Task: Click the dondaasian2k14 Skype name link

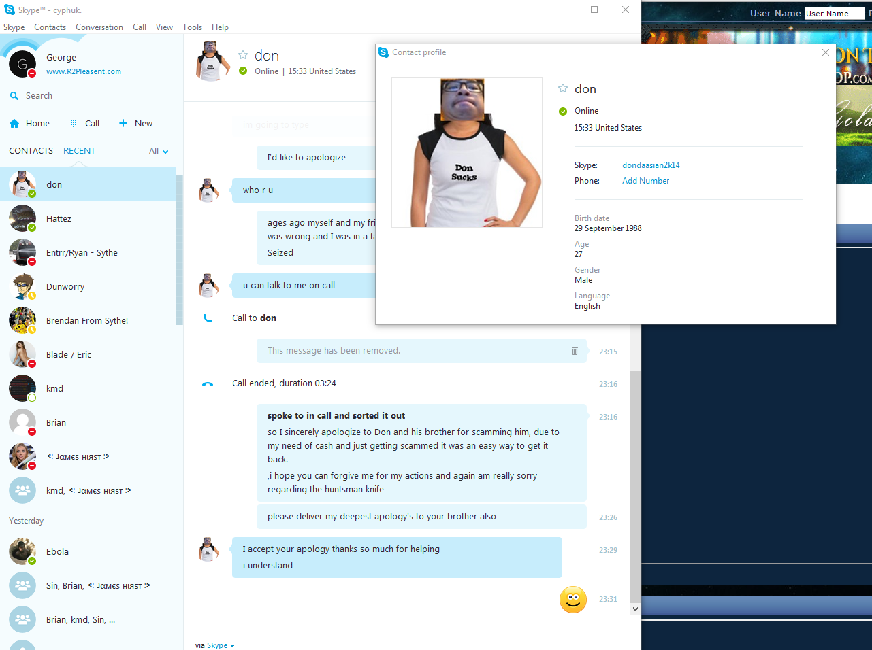Action: tap(651, 165)
